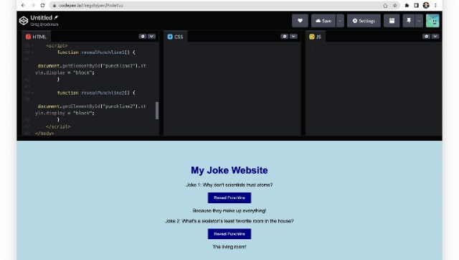Screen dimensions: 459x260
Task: Click the Joke 2 skeleton question text
Action: [229, 221]
